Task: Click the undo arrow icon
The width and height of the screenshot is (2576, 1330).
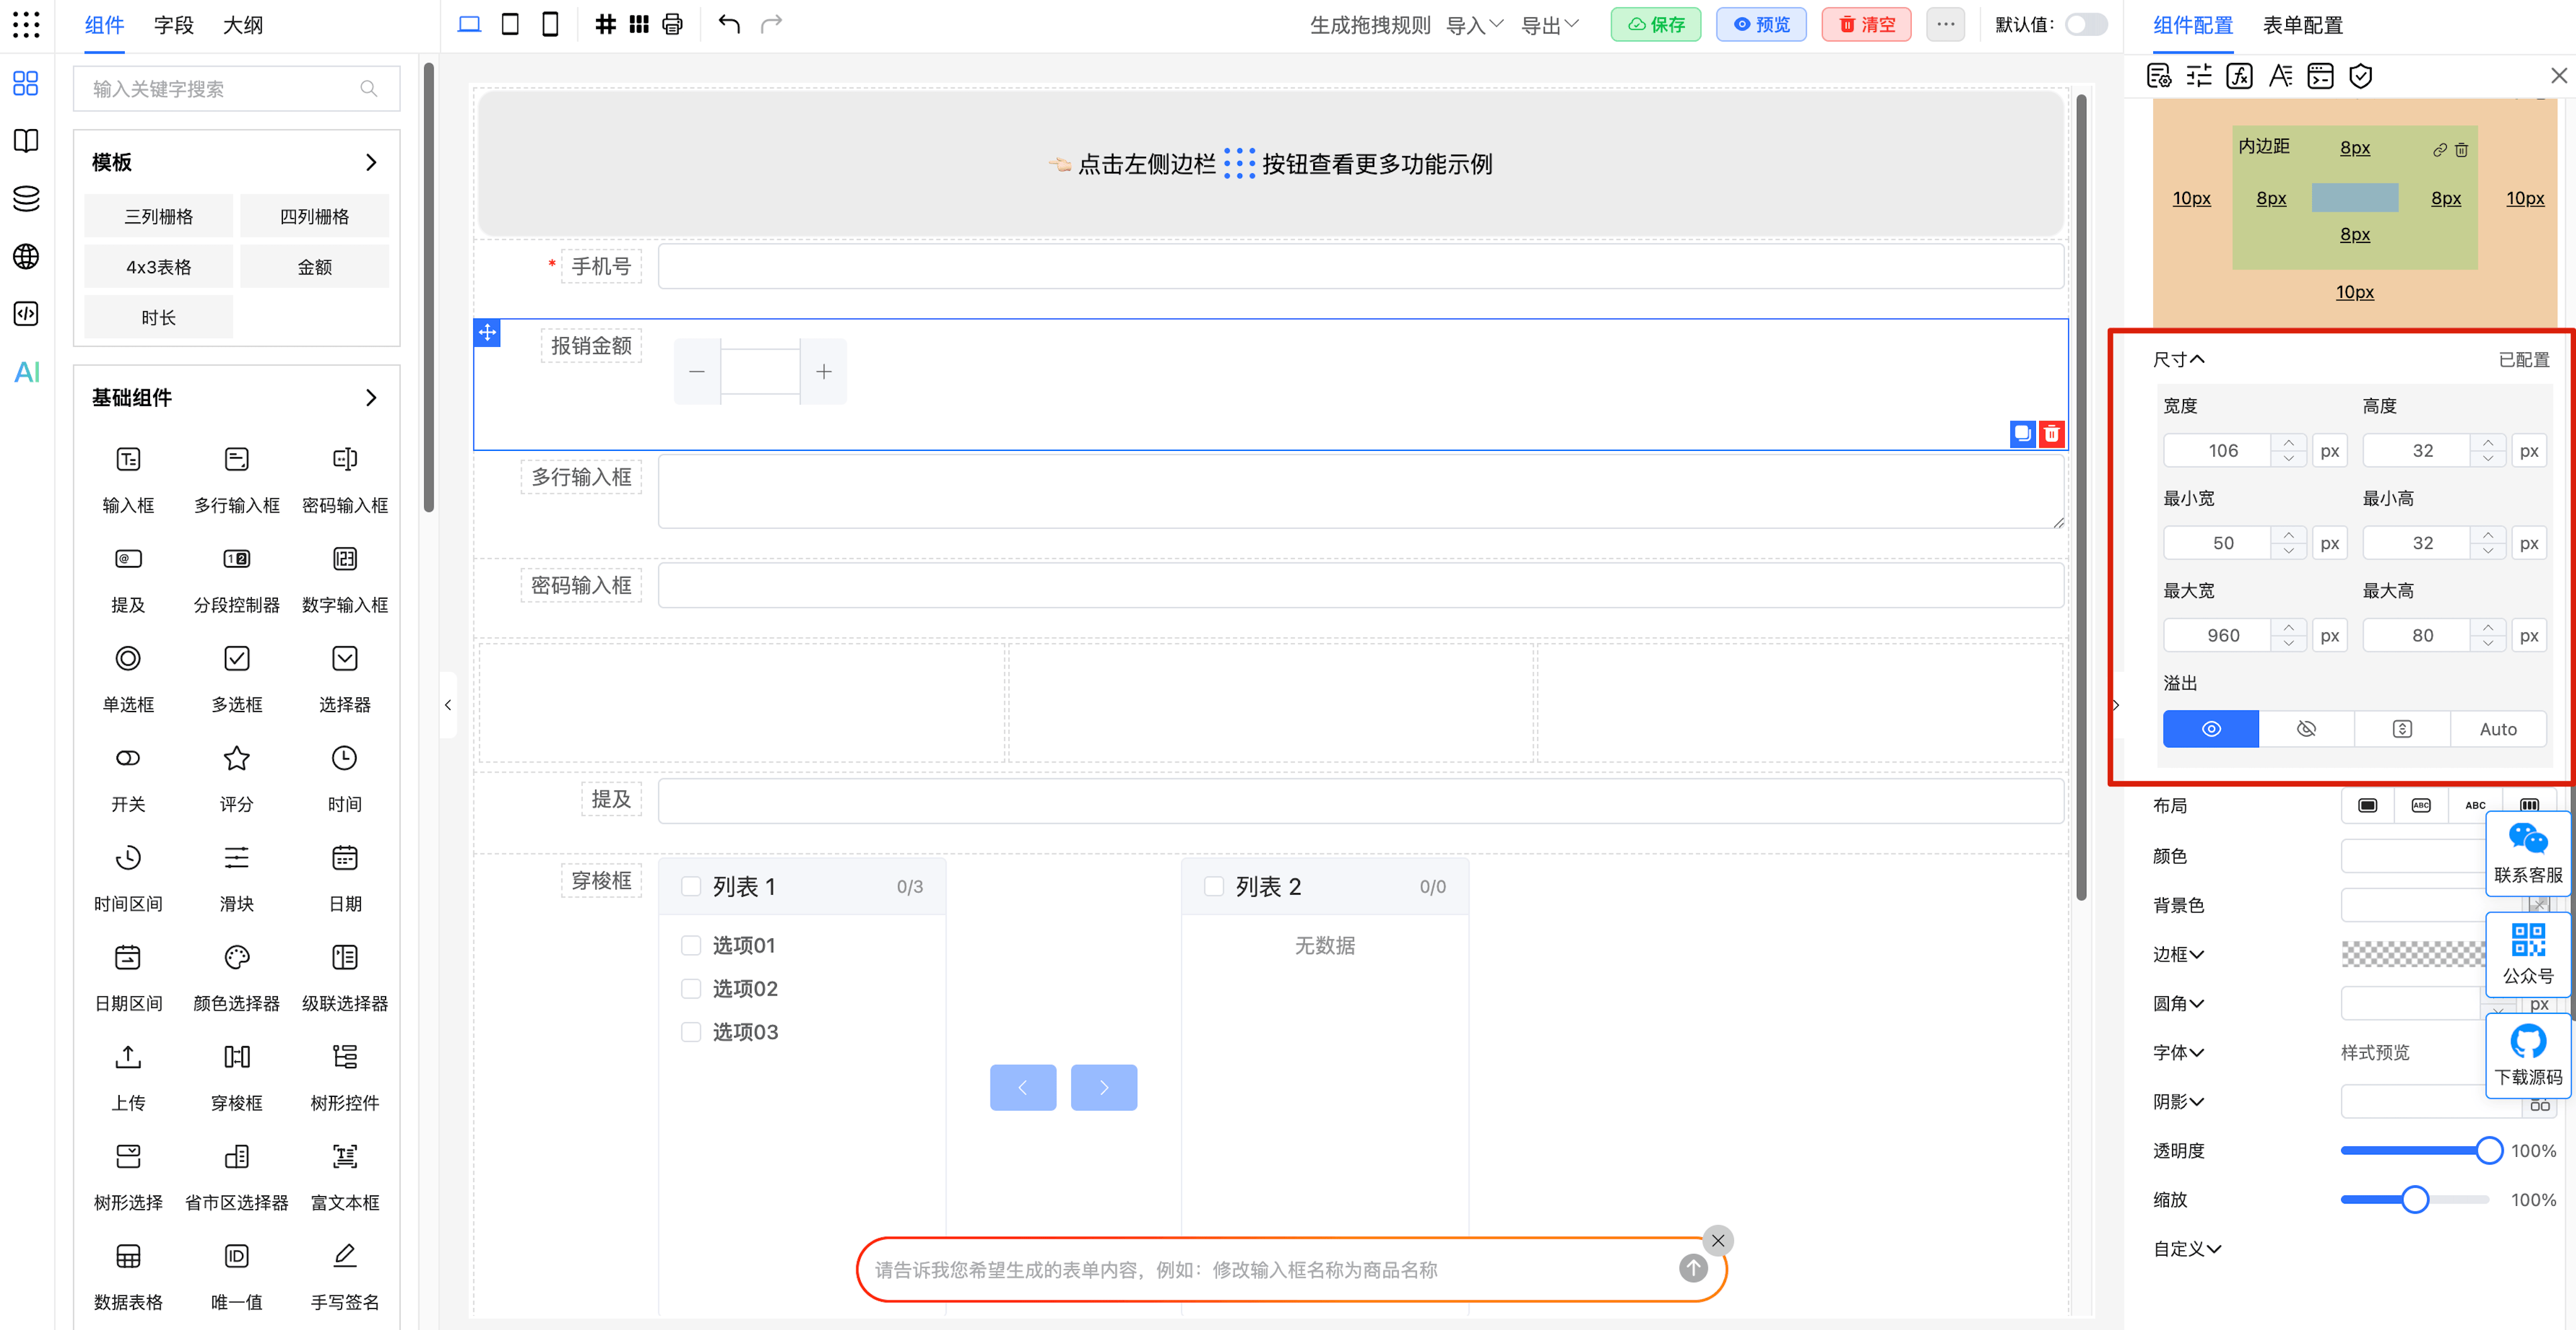Action: [729, 24]
